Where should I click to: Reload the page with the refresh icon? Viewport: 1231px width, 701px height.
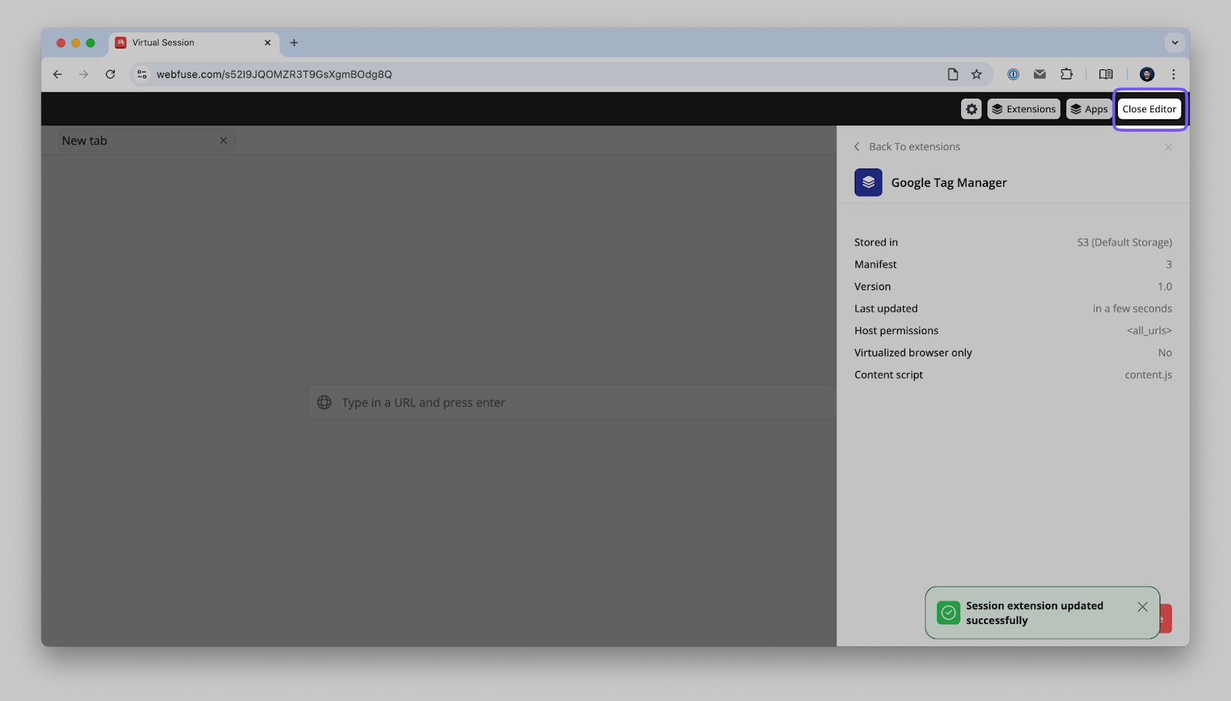click(x=110, y=74)
